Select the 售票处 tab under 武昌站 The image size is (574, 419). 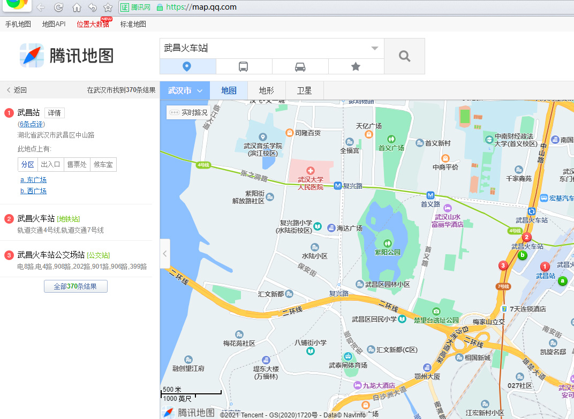(77, 165)
